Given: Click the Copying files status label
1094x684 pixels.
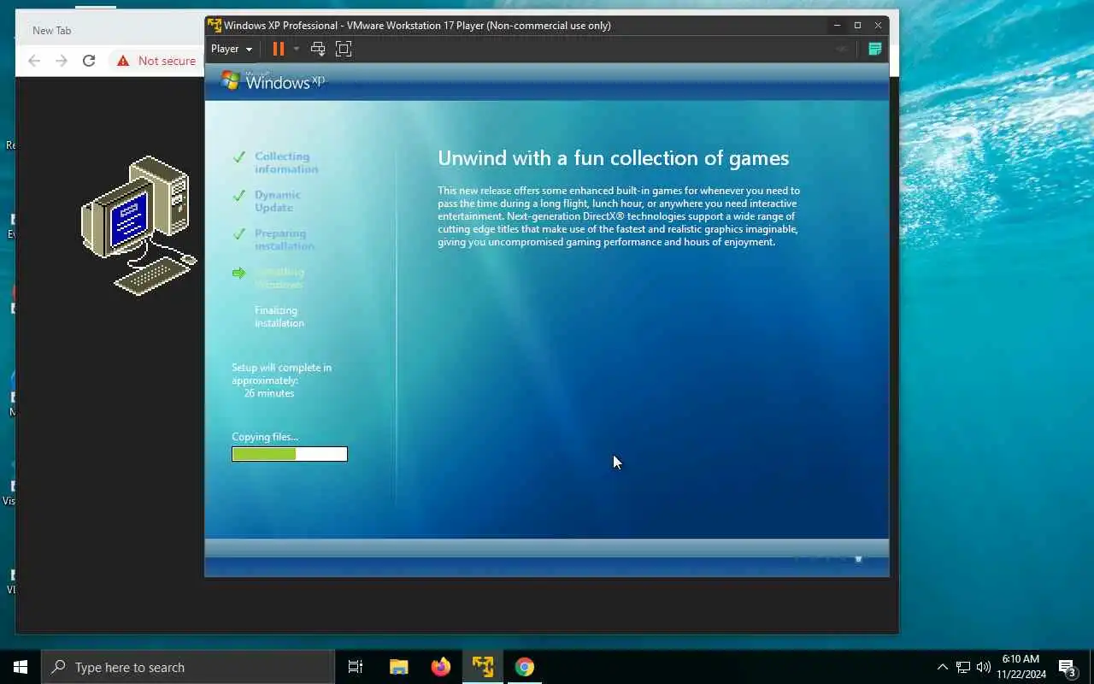Looking at the screenshot, I should click(x=265, y=437).
